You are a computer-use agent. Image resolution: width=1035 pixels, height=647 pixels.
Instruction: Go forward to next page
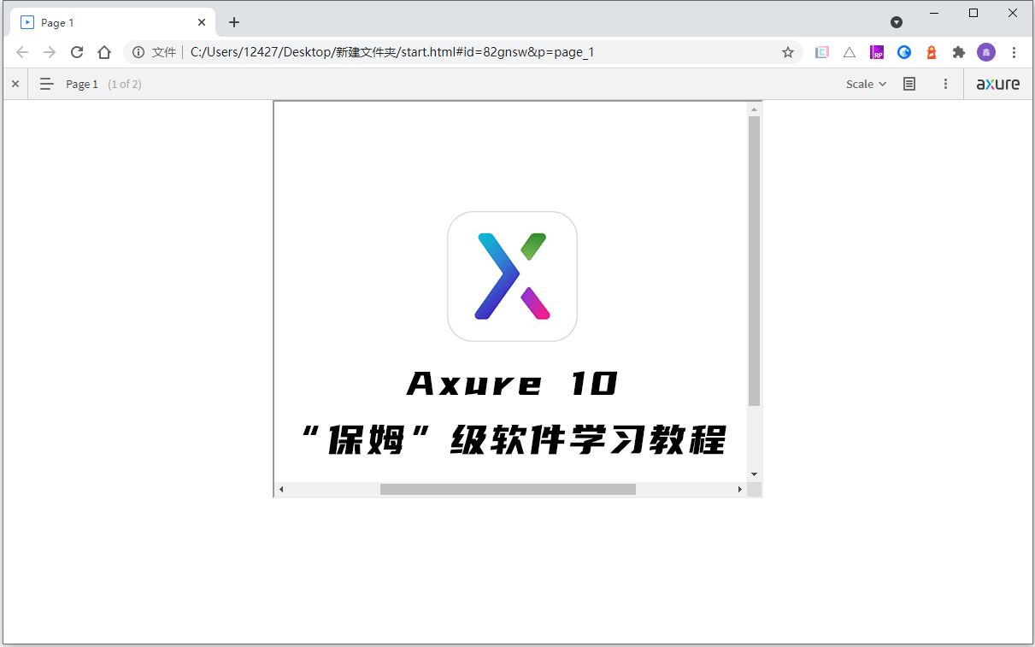[x=50, y=52]
